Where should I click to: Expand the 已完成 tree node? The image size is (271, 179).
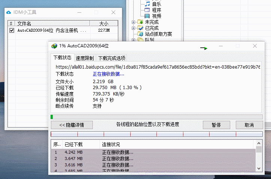pyautogui.click(x=134, y=28)
